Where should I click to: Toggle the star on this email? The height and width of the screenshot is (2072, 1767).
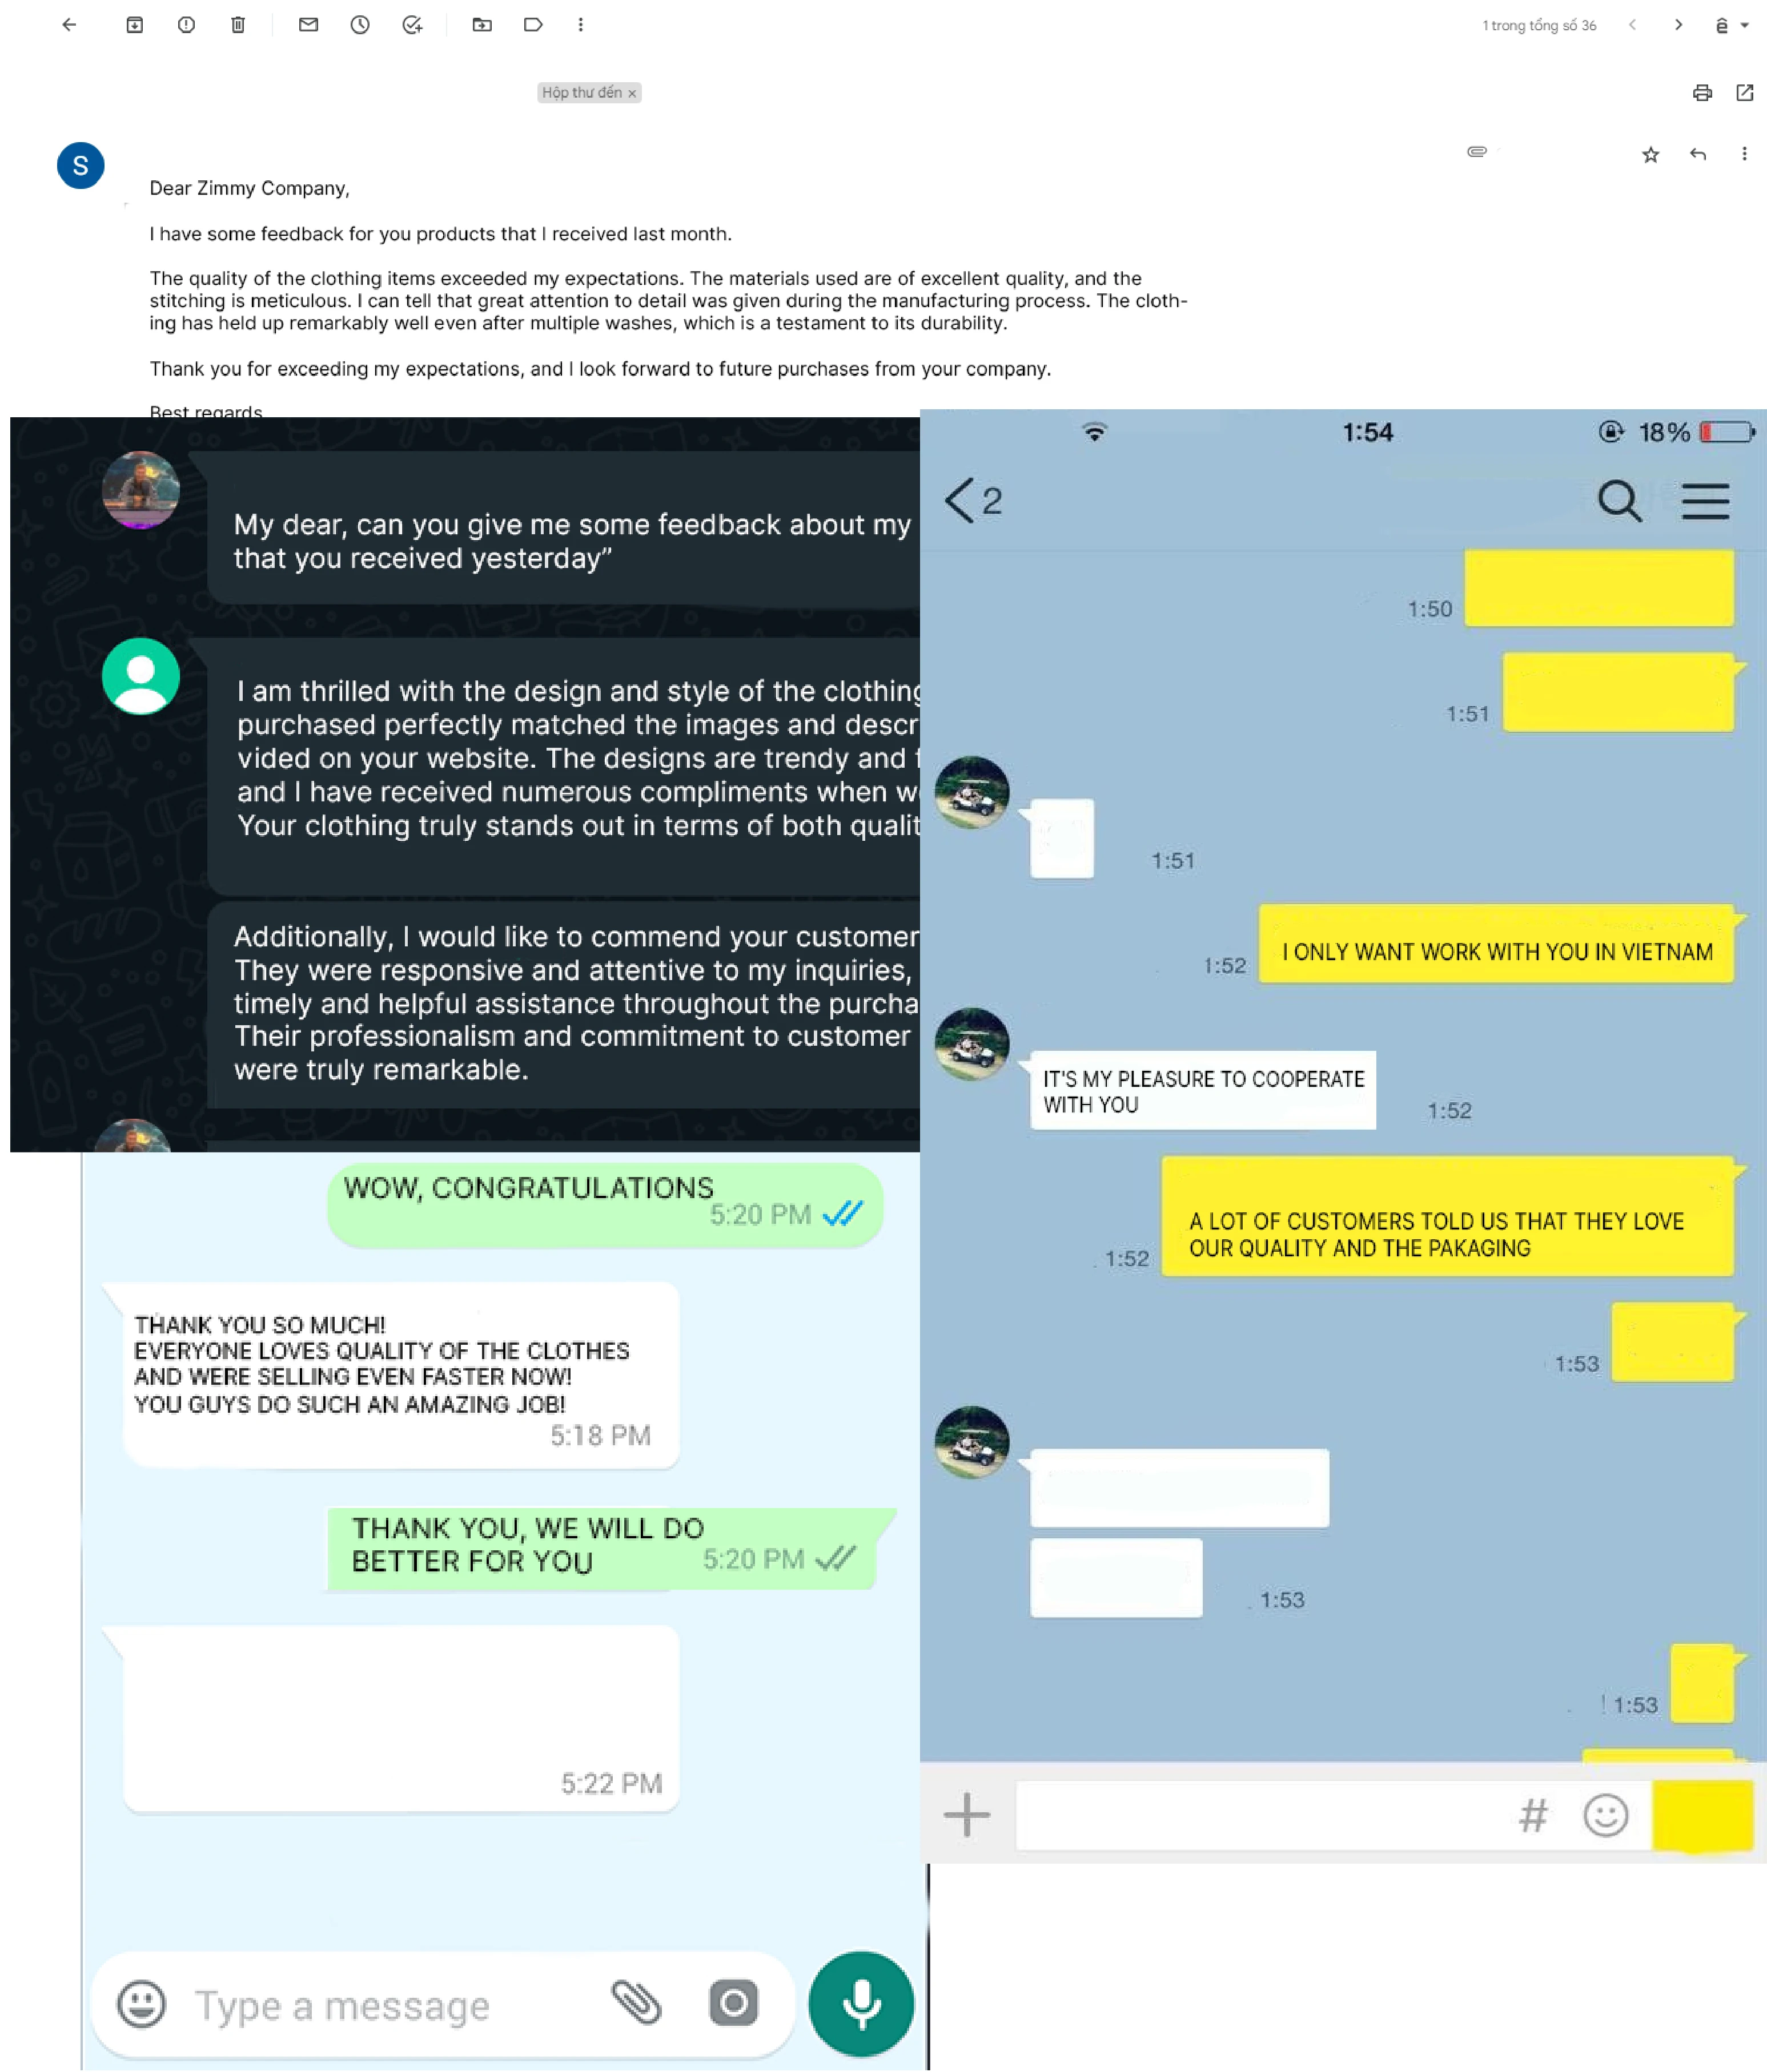pyautogui.click(x=1651, y=154)
